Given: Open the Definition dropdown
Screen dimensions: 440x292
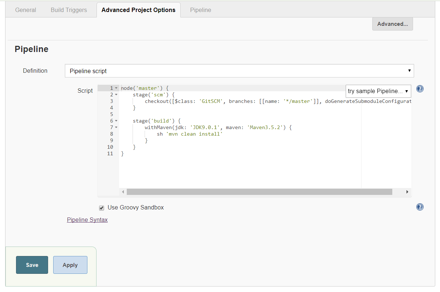Looking at the screenshot, I should [x=239, y=71].
